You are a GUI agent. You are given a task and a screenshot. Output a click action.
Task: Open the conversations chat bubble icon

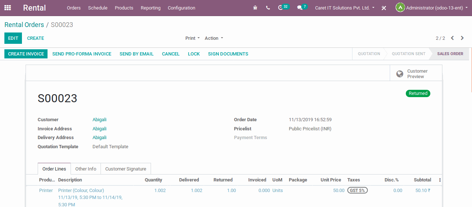coord(300,8)
